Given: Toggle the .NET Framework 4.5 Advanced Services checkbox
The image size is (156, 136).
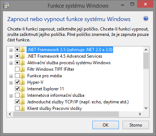Looking at the screenshot, I should (17, 56).
